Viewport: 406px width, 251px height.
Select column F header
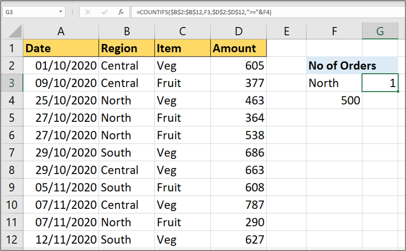pyautogui.click(x=334, y=31)
